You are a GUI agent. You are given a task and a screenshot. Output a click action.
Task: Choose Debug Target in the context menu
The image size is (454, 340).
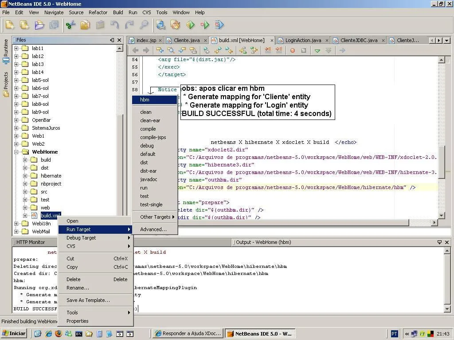[81, 238]
